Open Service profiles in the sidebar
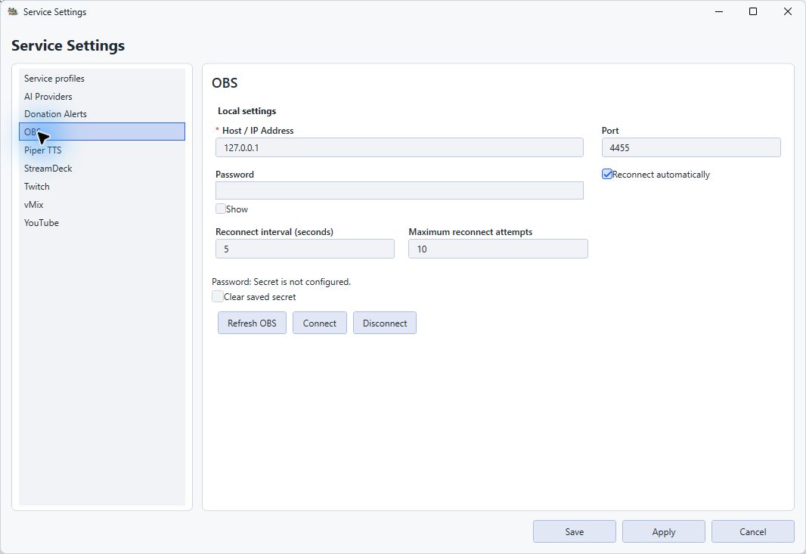Image resolution: width=806 pixels, height=554 pixels. pyautogui.click(x=102, y=78)
